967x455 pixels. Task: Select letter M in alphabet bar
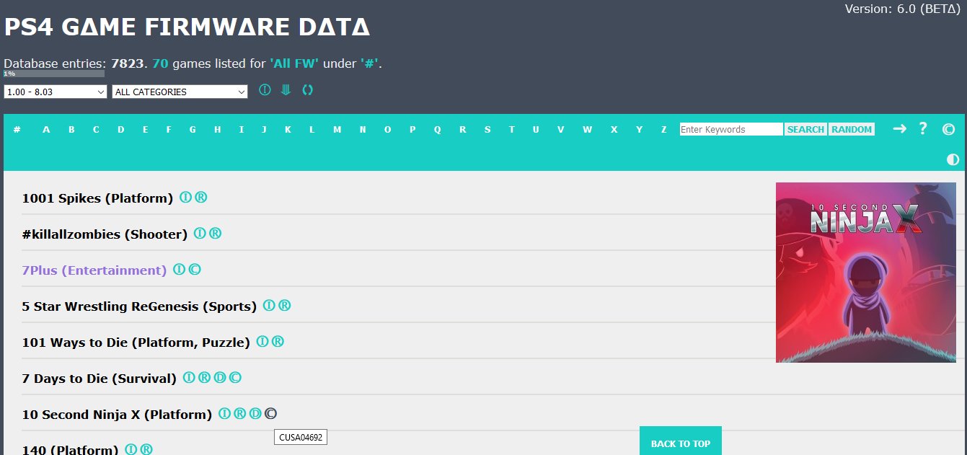pos(337,129)
